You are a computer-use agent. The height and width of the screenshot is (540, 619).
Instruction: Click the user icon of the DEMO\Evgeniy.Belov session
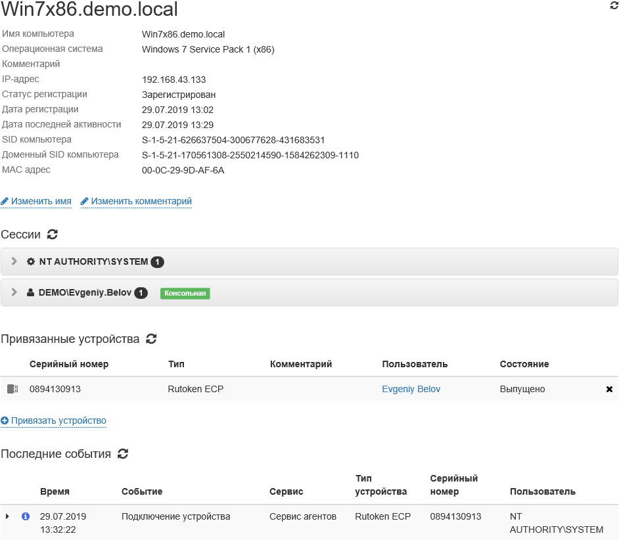(30, 293)
